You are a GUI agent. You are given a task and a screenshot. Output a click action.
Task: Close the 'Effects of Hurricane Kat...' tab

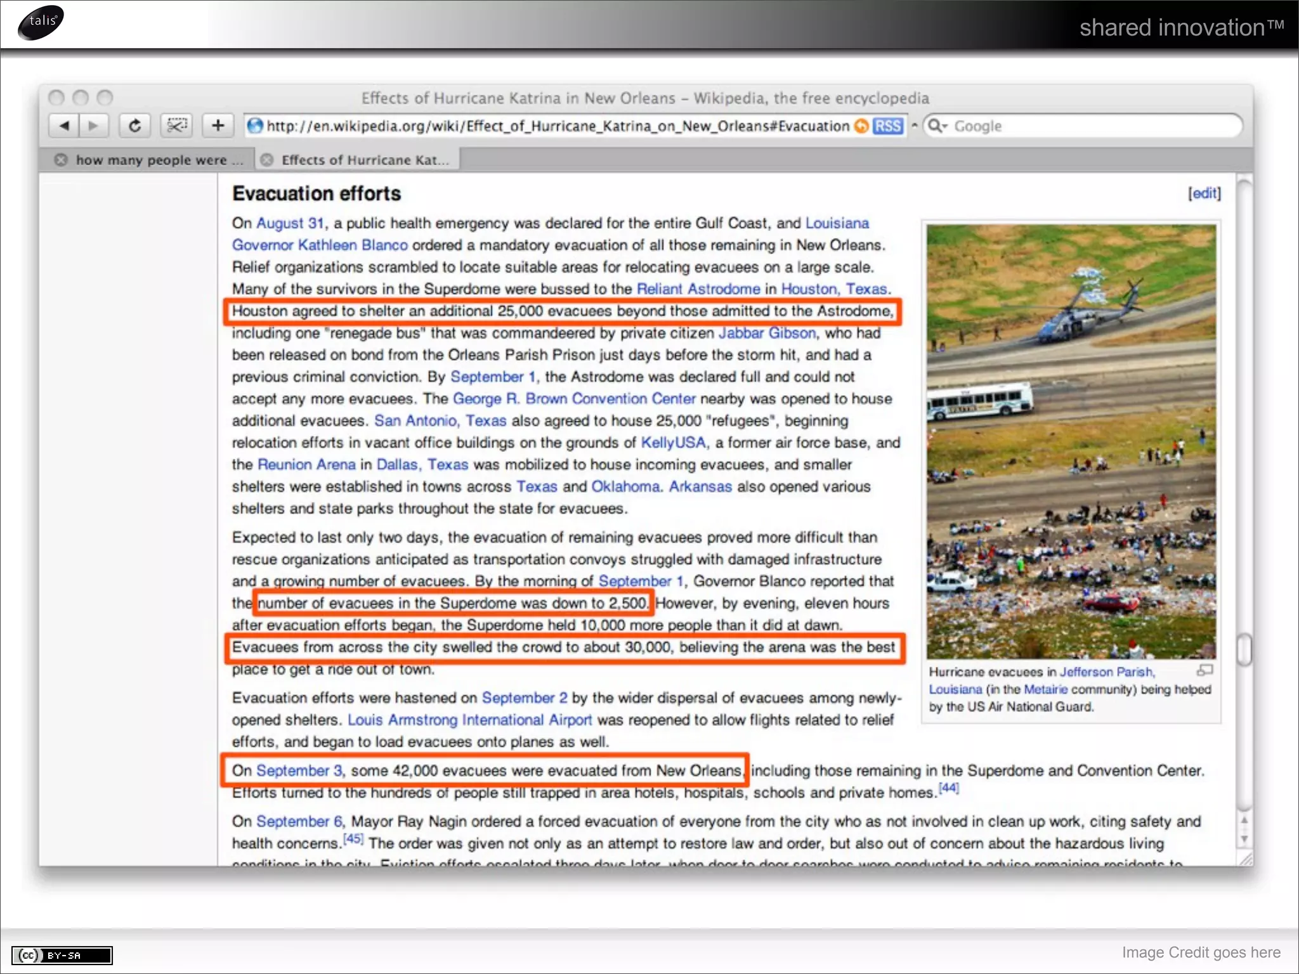tap(267, 160)
